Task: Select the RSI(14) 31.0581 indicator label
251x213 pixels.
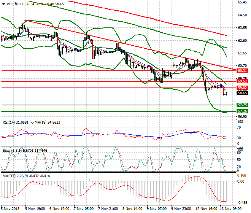Action: 16,122
